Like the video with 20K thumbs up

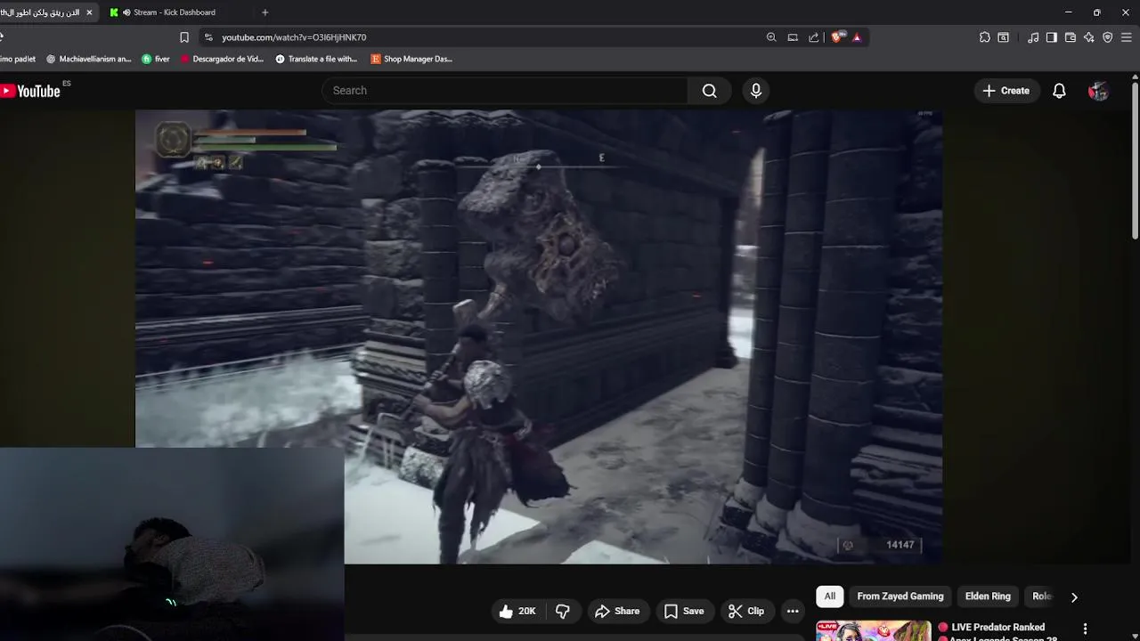coord(517,611)
